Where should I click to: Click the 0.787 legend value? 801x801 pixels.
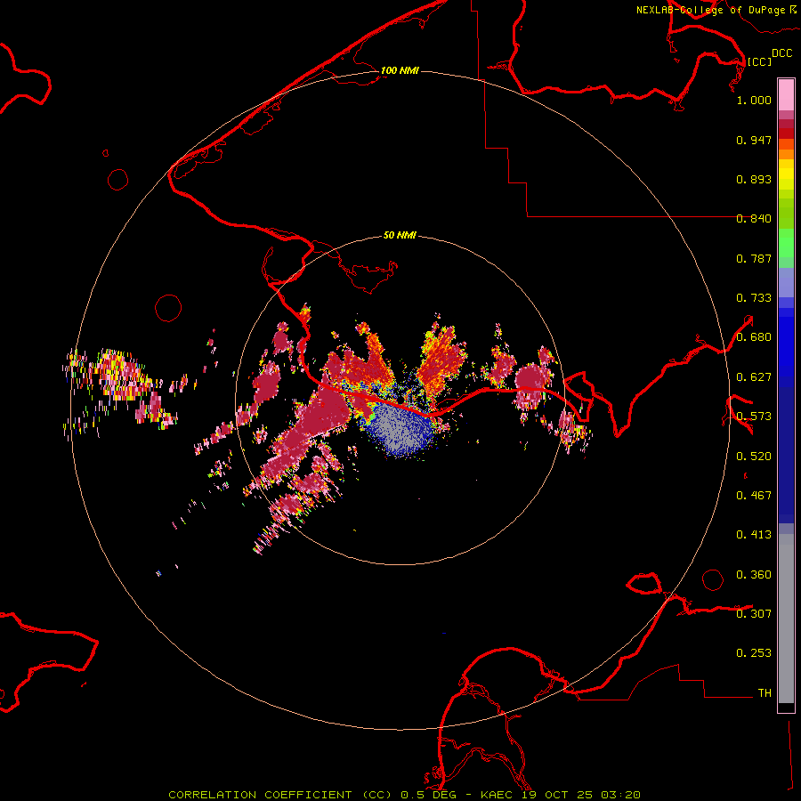click(754, 258)
